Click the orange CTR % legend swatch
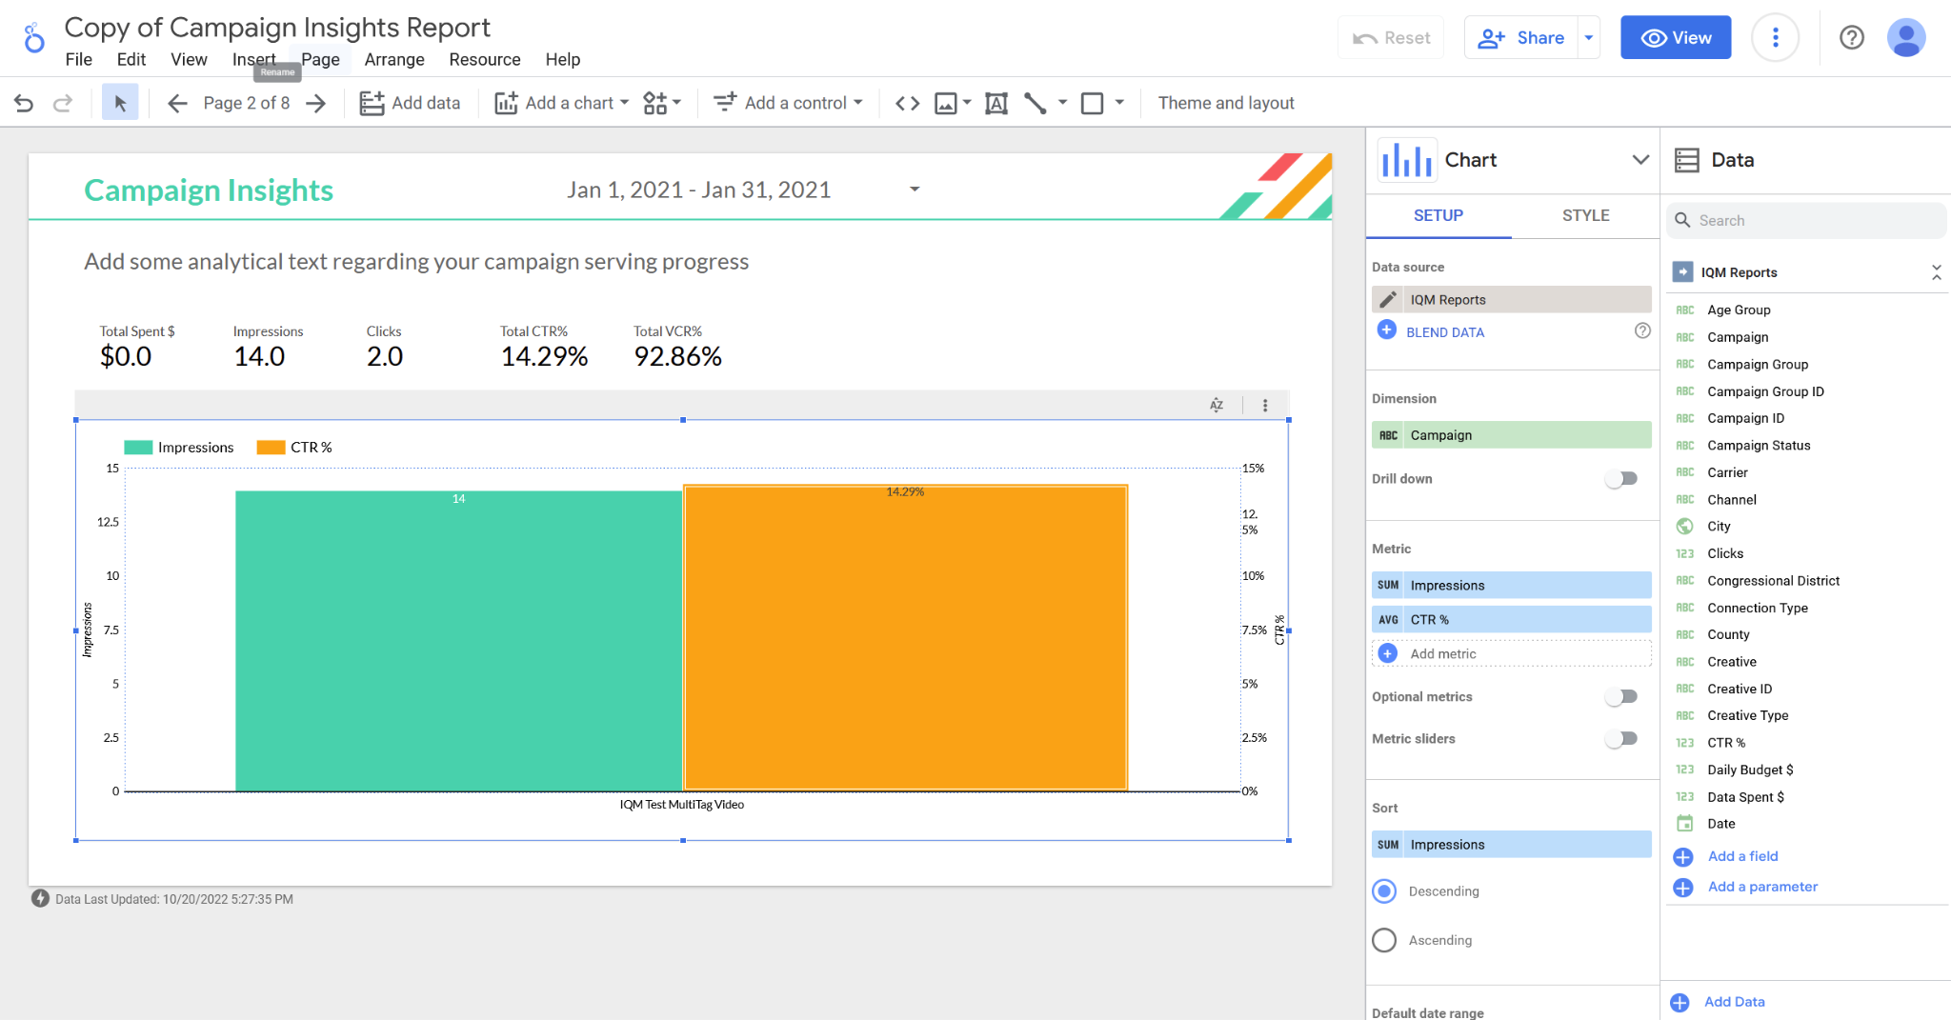 (271, 448)
